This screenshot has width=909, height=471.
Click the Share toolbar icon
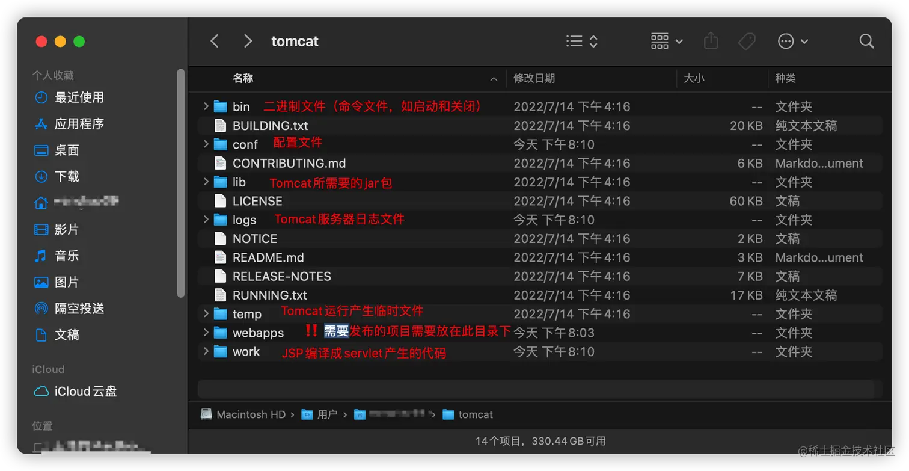tap(711, 41)
